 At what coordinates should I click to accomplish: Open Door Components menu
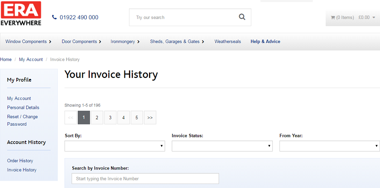coord(81,42)
